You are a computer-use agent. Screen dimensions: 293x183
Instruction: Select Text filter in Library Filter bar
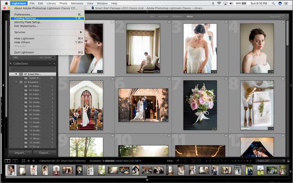(152, 17)
